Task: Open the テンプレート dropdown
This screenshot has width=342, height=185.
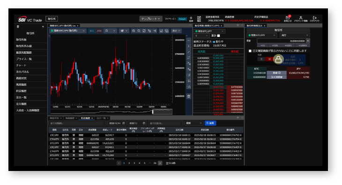Action: [151, 19]
